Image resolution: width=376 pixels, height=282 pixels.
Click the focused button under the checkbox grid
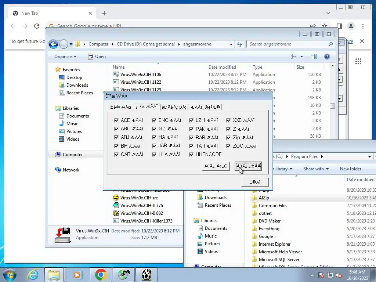[248, 166]
